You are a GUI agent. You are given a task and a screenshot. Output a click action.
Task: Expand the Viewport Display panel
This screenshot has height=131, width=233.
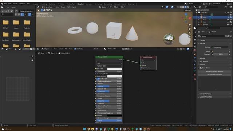[x=205, y=94]
